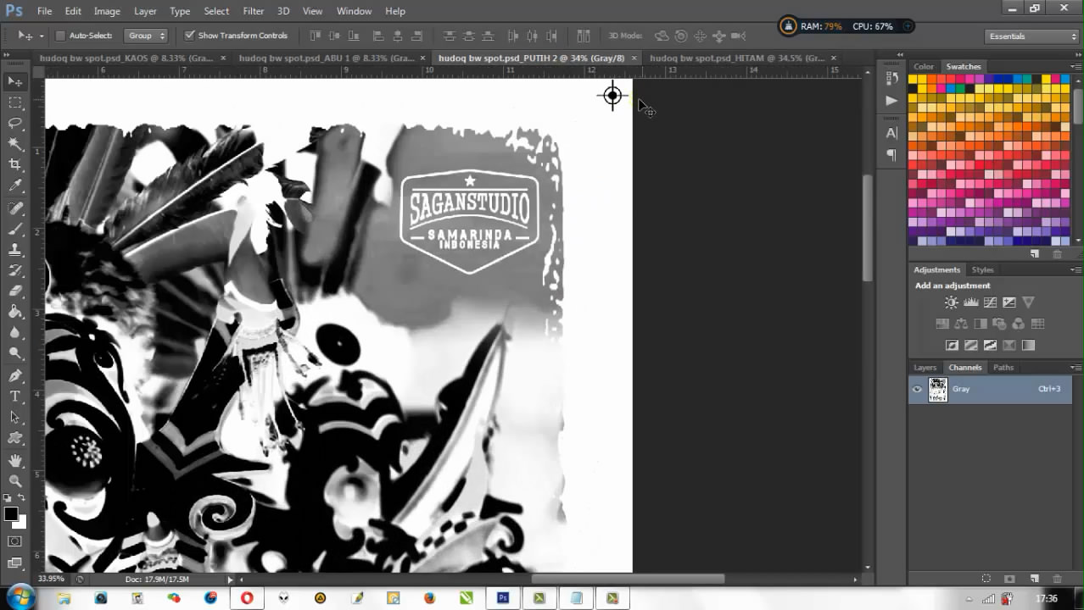Disable Show Transform Controls
1084x610 pixels.
tap(190, 36)
